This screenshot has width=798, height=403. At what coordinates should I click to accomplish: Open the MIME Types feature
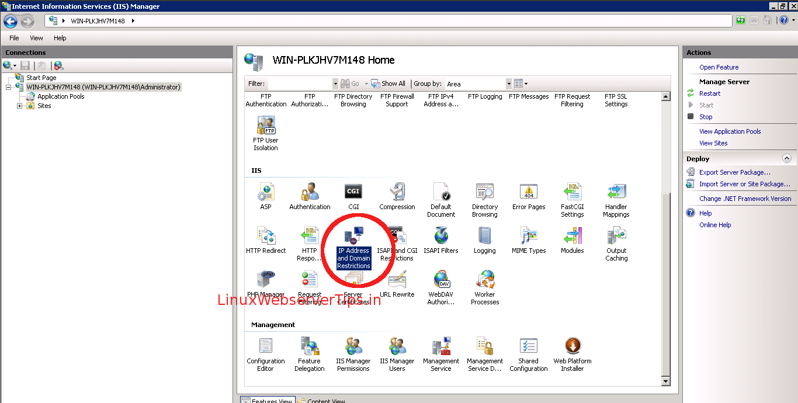(529, 240)
